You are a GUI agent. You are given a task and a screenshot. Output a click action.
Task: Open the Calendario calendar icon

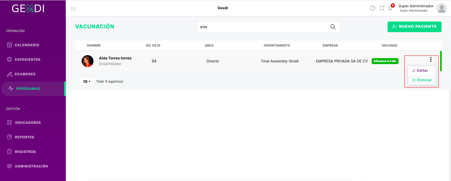click(10, 45)
